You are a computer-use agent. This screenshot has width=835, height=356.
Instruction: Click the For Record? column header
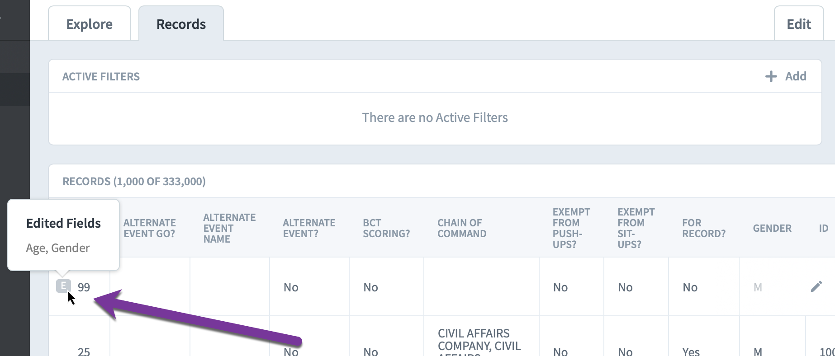[x=704, y=228]
